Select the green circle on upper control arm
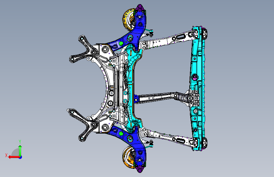274x177 pixels. [x=121, y=43]
